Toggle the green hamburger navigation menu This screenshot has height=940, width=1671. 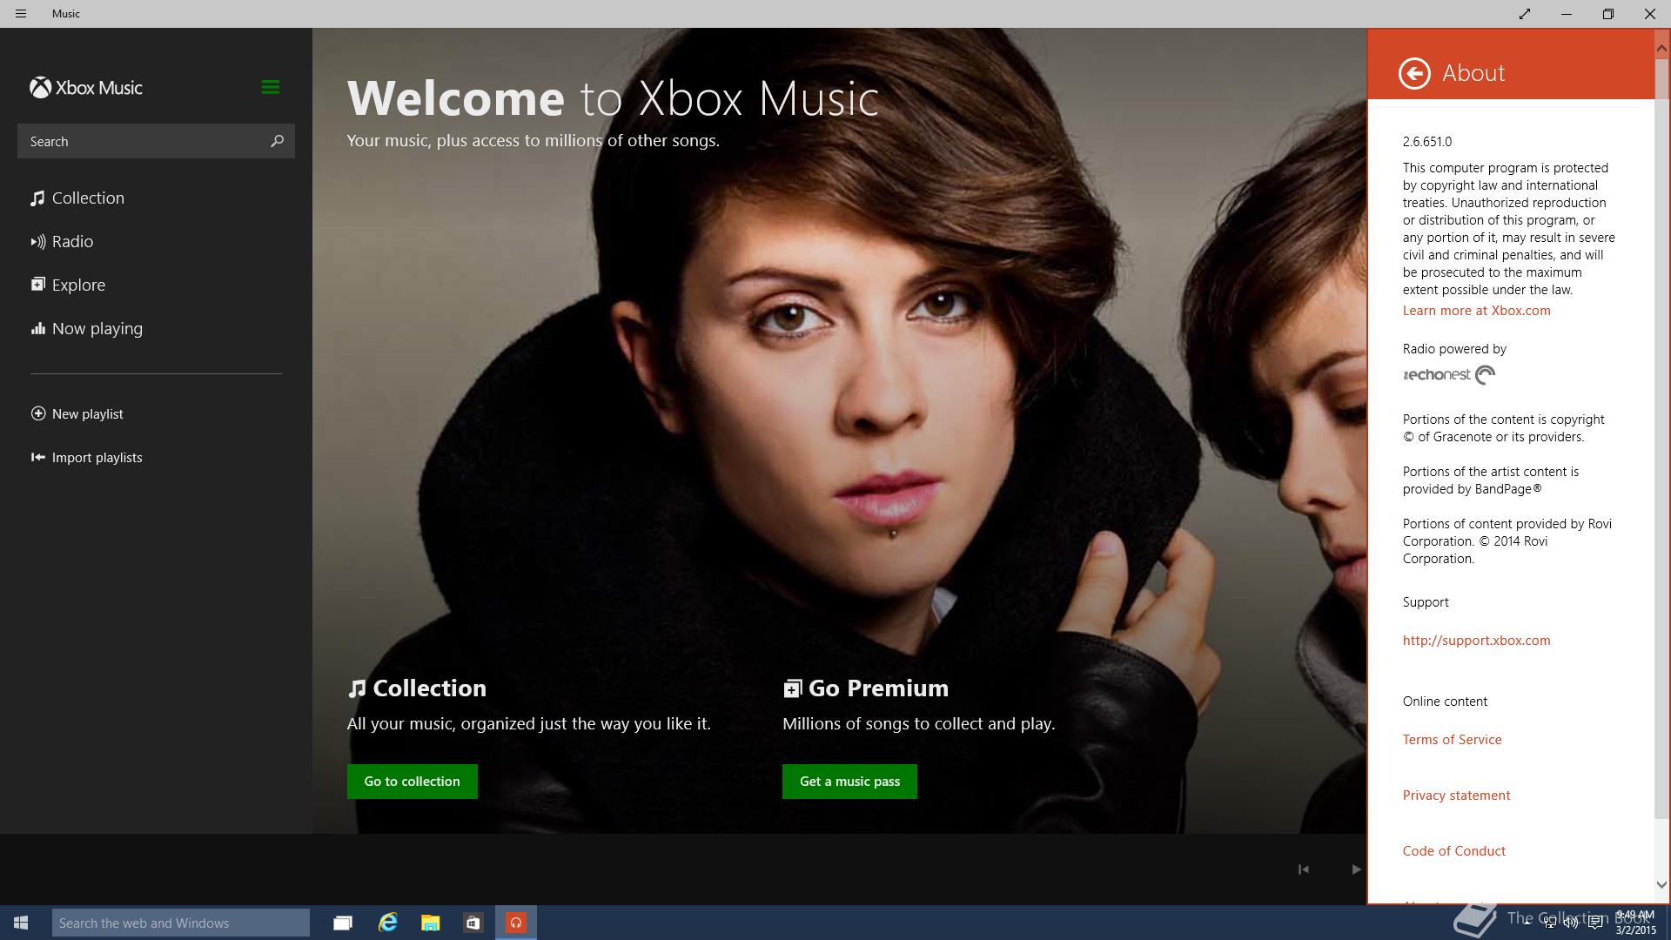pos(270,87)
